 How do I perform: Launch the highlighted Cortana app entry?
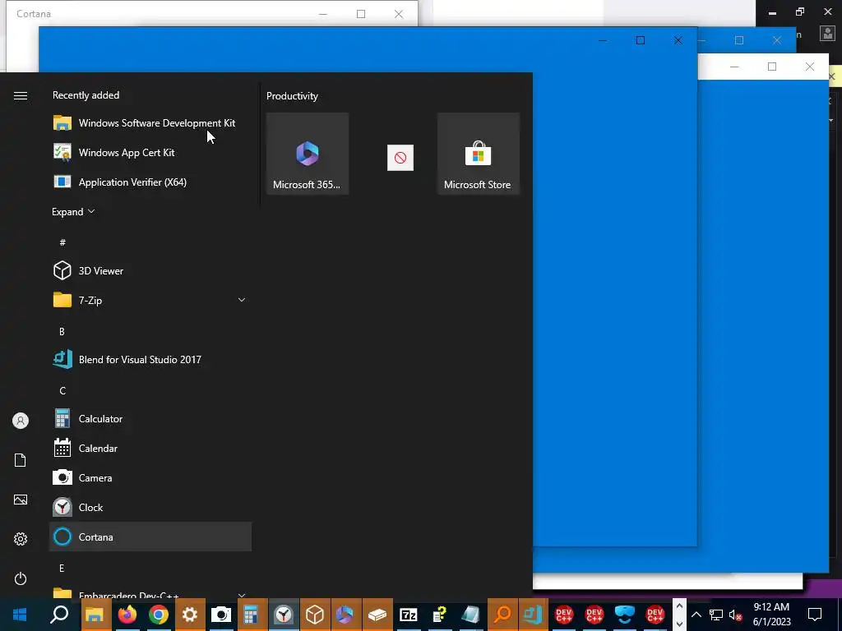(150, 537)
